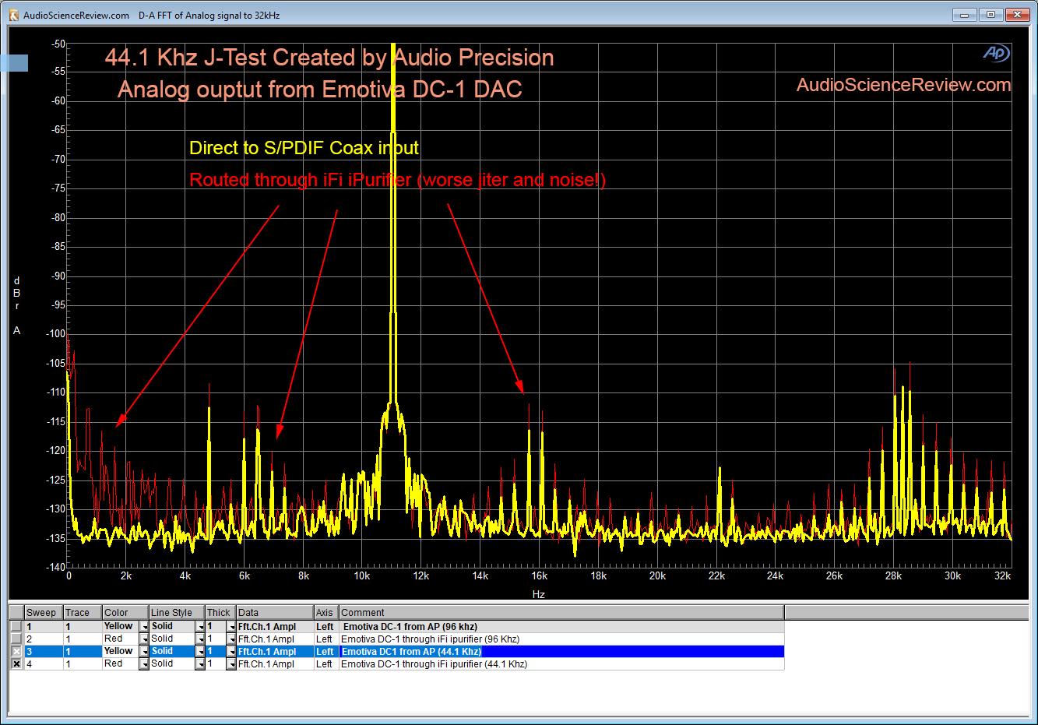The image size is (1038, 725).
Task: Click the Line Style column header
Action: (x=177, y=613)
